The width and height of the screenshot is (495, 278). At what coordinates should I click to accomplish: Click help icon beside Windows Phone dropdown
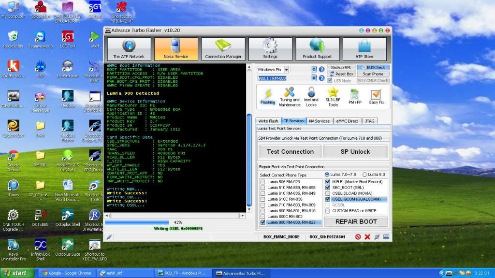pos(321,69)
